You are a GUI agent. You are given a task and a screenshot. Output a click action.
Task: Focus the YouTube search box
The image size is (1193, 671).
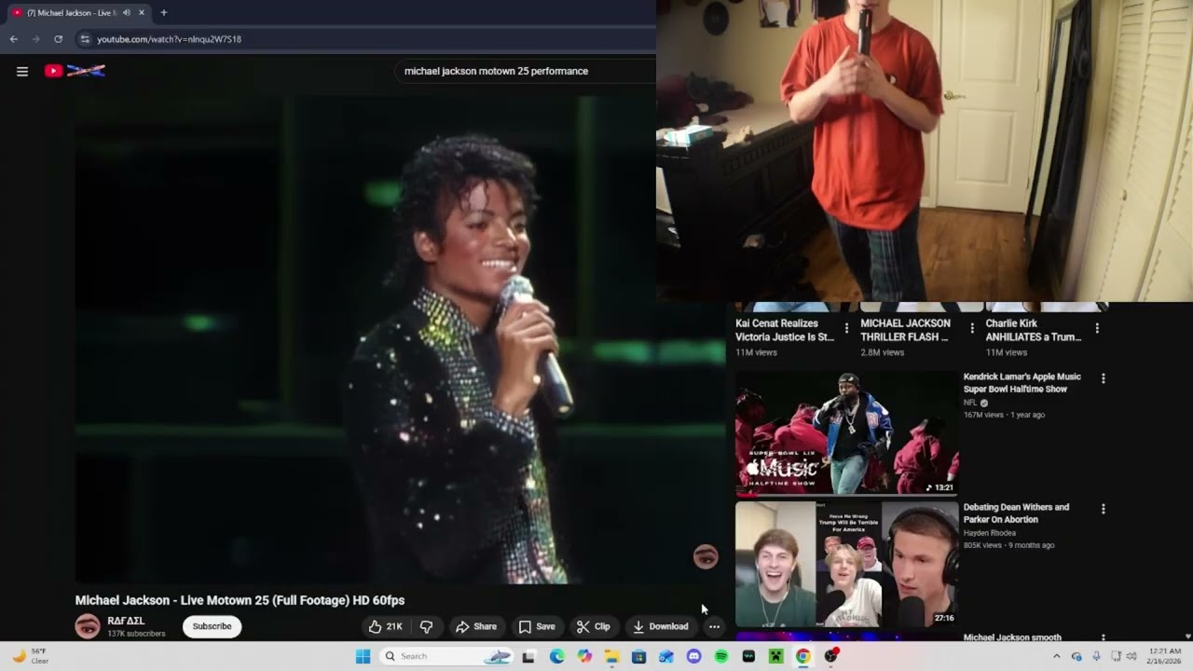(x=526, y=71)
